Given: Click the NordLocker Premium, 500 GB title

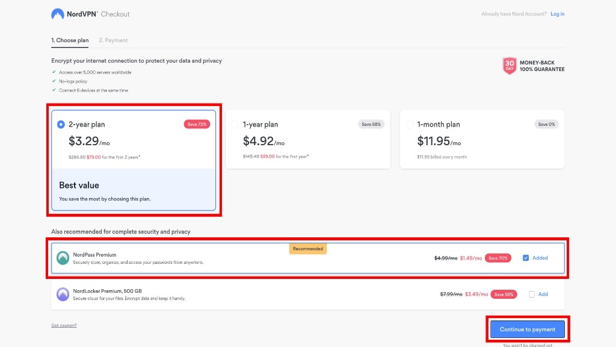Looking at the screenshot, I should [107, 291].
